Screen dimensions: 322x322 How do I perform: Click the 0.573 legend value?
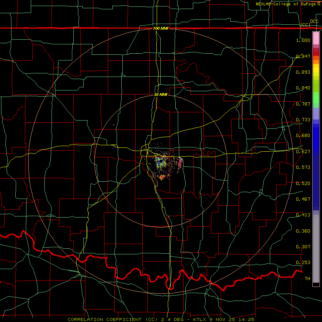coord(303,167)
